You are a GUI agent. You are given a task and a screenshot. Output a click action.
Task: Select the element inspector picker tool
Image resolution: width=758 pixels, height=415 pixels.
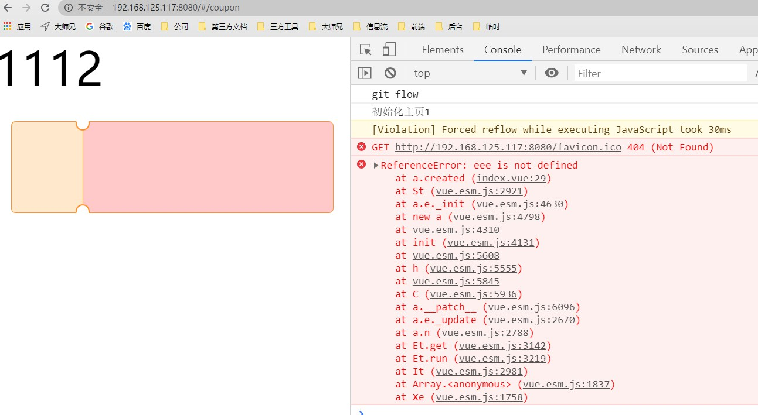point(365,49)
